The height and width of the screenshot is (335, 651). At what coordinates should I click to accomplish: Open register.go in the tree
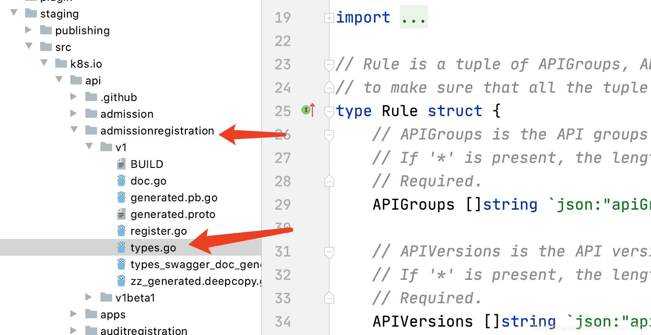click(x=159, y=231)
